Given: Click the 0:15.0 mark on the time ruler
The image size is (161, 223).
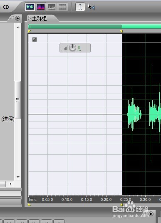Looking at the screenshot, I should [87, 200].
